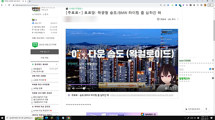Image resolution: width=215 pixels, height=120 pixels.
Task: Open 엄청개고수 chat user name
Action: click(x=185, y=78)
